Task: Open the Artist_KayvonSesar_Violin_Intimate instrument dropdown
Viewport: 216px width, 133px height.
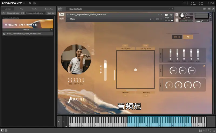Action: [68, 15]
